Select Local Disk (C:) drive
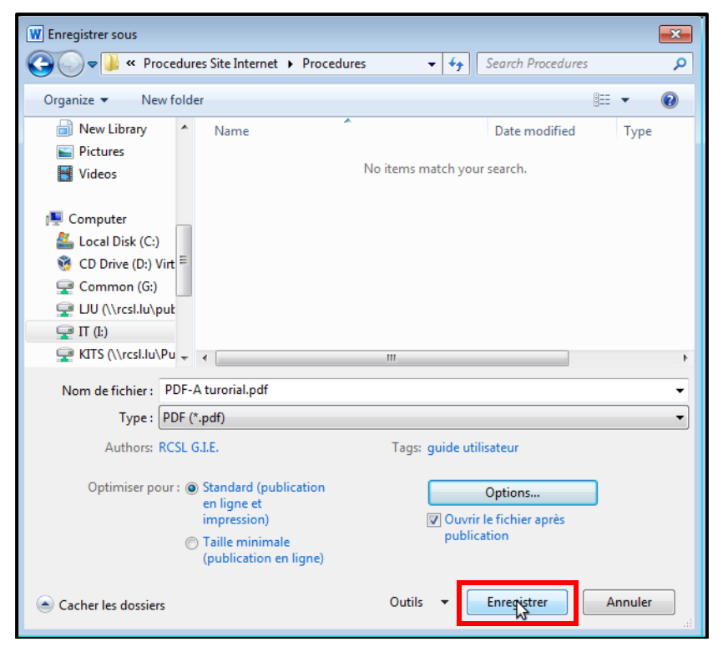 [x=118, y=241]
